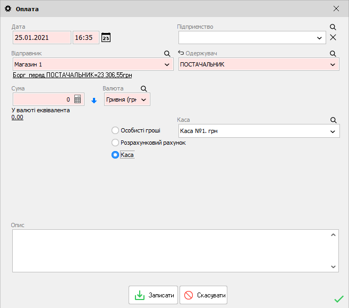Open the calendar date picker icon
The width and height of the screenshot is (349, 308).
click(x=106, y=38)
